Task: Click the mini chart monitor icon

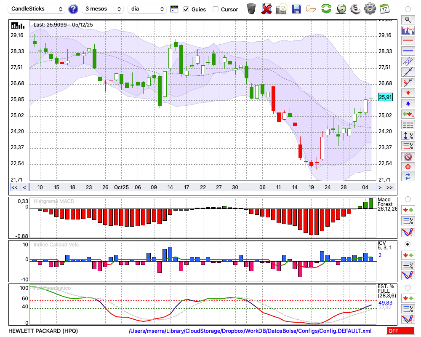Action: (x=174, y=9)
